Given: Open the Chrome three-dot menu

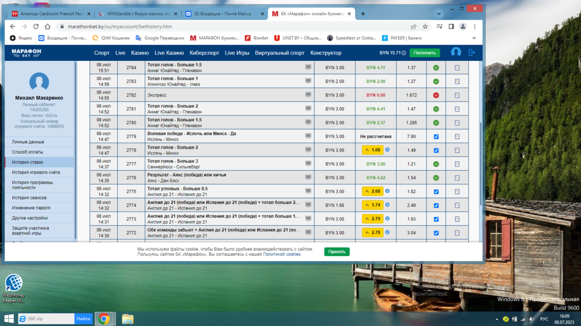Looking at the screenshot, I should [x=475, y=27].
